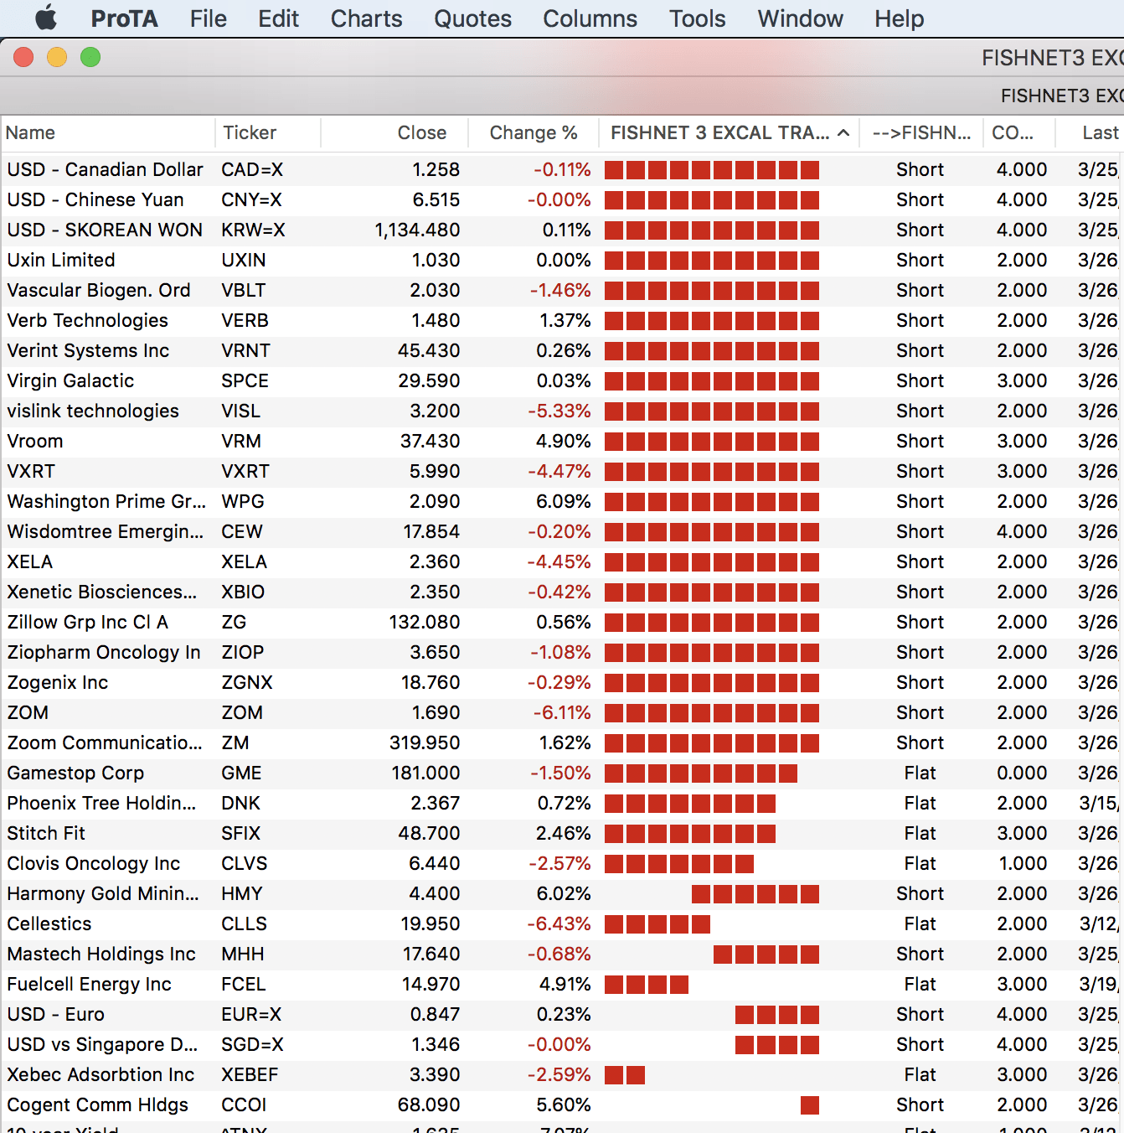
Task: Click the -6.11% change for ZOM
Action: (x=562, y=712)
